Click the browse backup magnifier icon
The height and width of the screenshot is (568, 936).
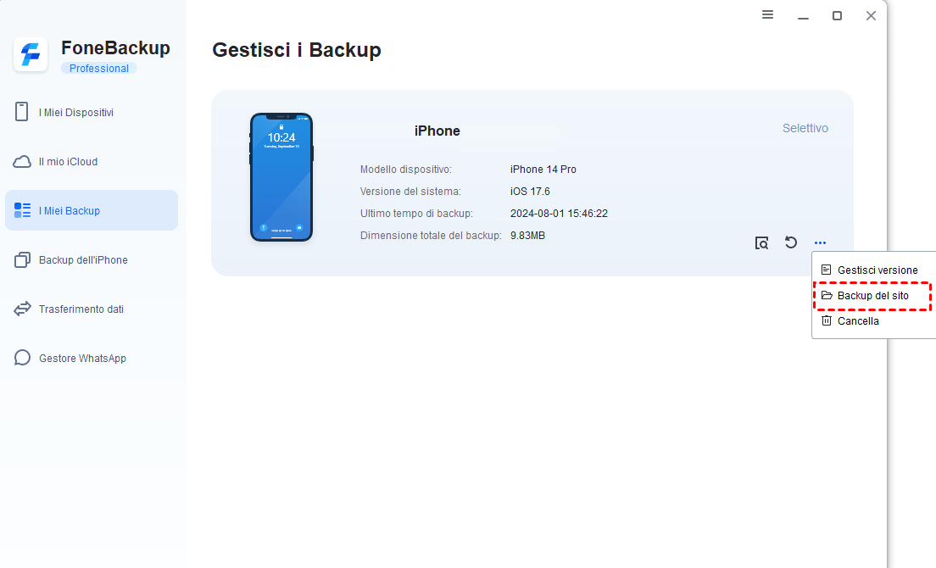[x=761, y=242]
